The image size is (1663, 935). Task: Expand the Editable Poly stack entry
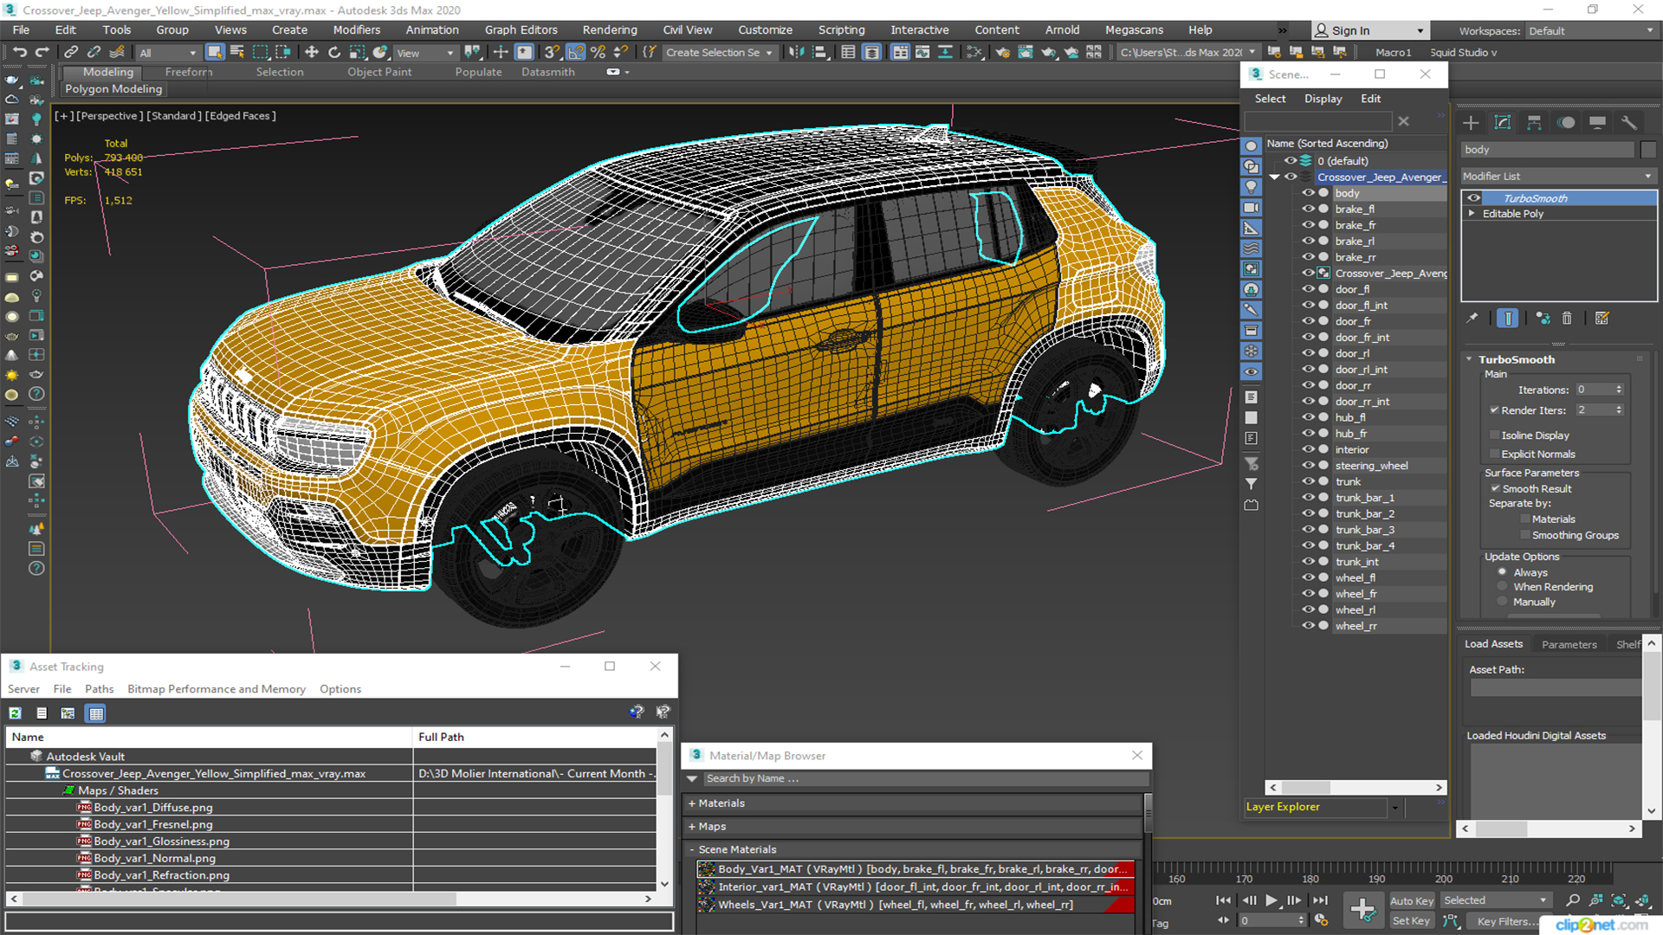tap(1472, 214)
